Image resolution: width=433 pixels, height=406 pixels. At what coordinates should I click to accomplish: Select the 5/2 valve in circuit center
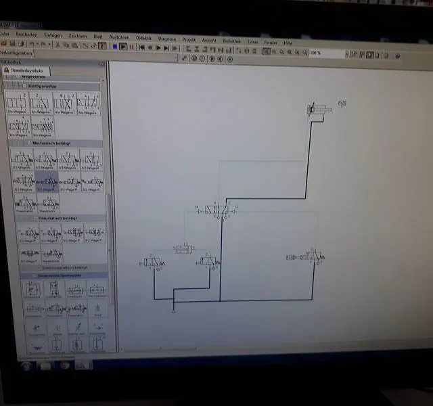click(216, 211)
